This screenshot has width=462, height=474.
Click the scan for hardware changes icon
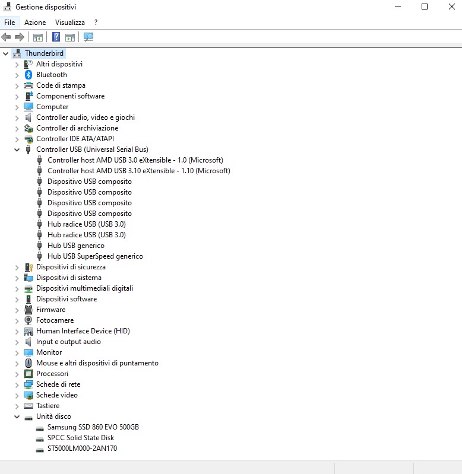coord(88,37)
